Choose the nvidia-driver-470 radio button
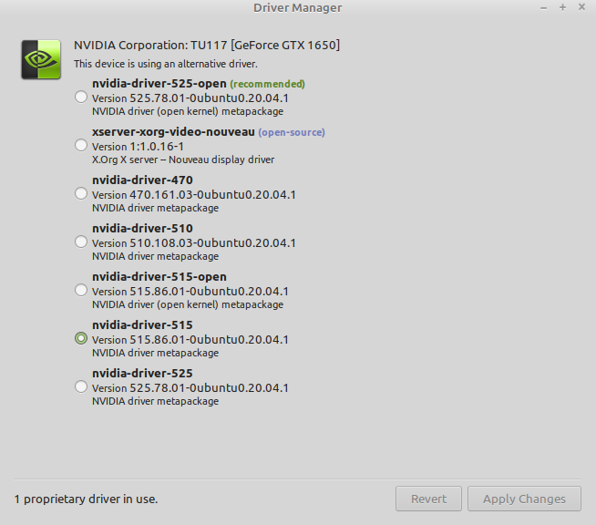This screenshot has height=525, width=596. coord(81,193)
